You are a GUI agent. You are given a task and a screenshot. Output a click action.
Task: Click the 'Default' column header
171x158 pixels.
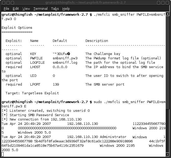click(x=60, y=41)
